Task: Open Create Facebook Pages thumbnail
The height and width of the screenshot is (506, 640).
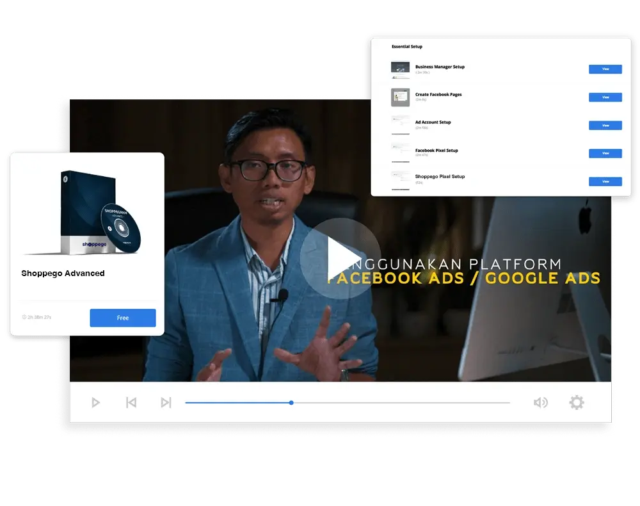Action: (x=401, y=97)
